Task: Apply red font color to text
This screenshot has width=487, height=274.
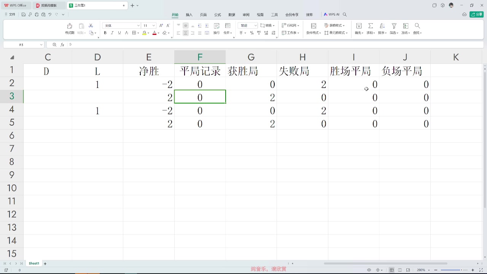Action: point(154,33)
